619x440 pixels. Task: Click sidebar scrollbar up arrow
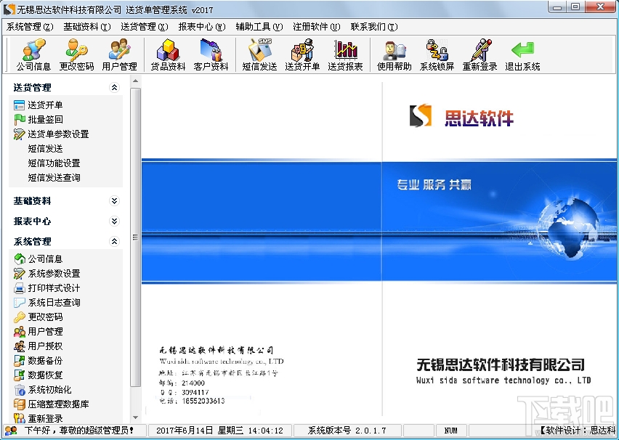tap(135, 81)
